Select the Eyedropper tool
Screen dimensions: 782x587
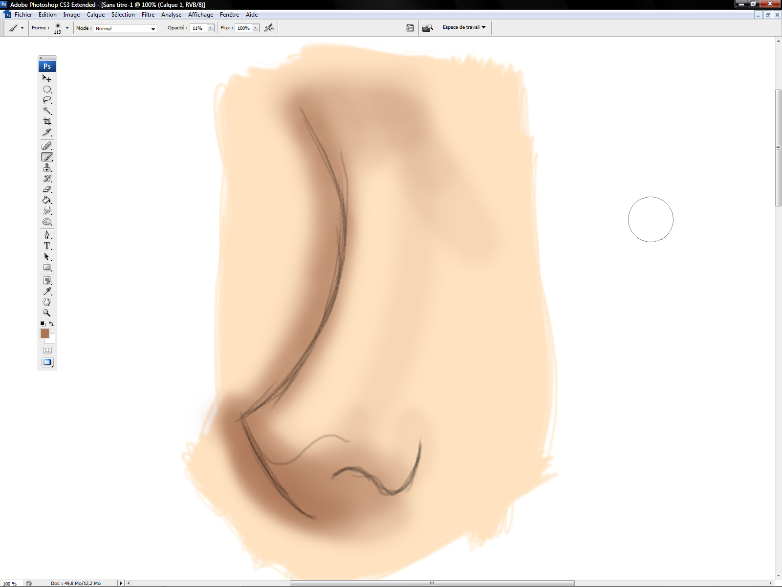(x=47, y=292)
